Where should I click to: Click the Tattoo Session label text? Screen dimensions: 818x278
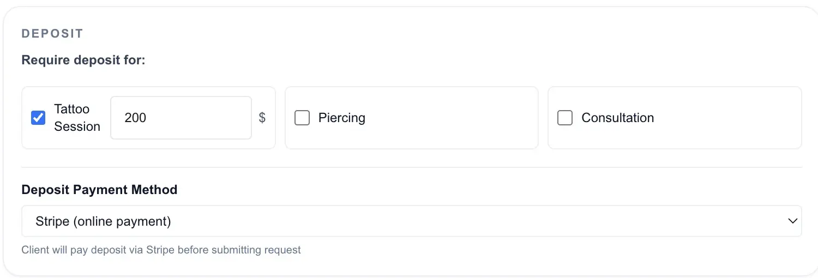(x=77, y=118)
